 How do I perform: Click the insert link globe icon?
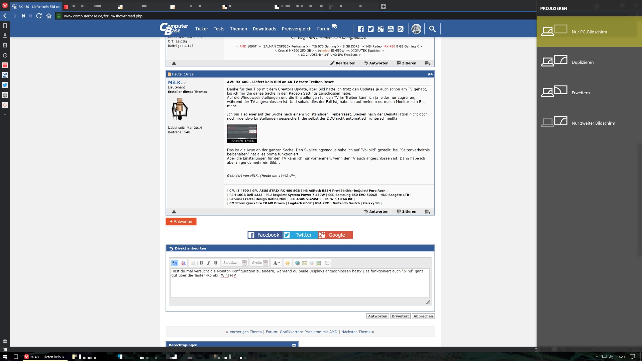click(297, 263)
